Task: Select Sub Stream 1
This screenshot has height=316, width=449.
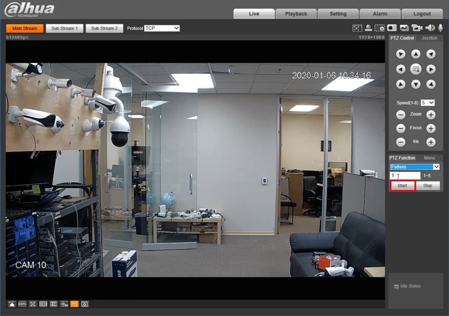Action: click(x=64, y=29)
